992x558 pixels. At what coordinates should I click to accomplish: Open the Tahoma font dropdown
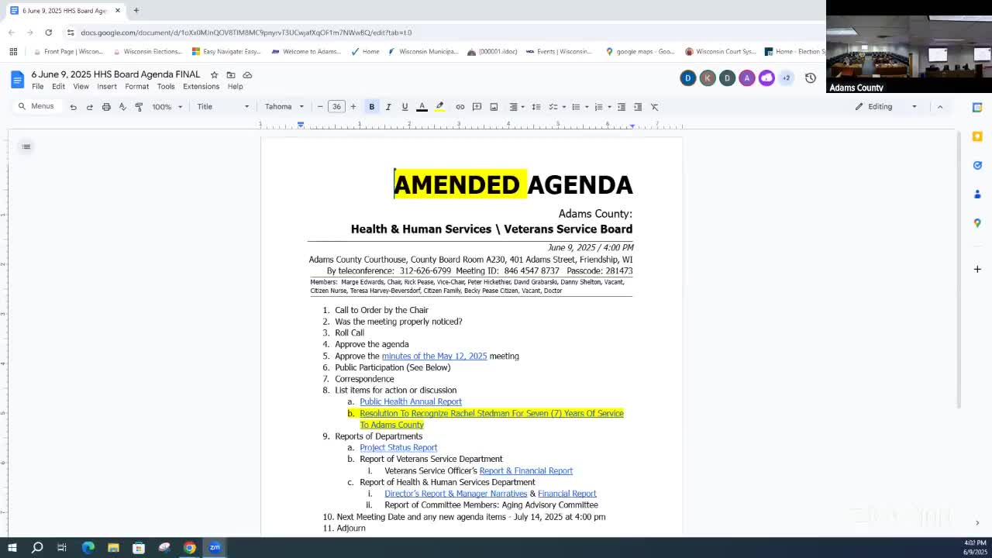coord(284,107)
